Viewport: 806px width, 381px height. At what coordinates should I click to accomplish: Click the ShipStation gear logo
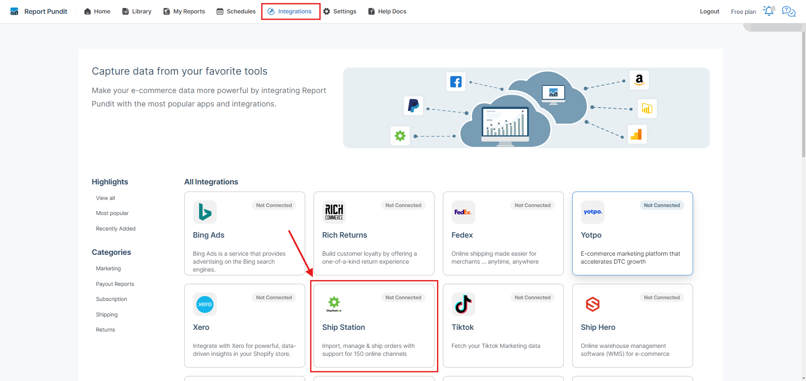coord(334,303)
